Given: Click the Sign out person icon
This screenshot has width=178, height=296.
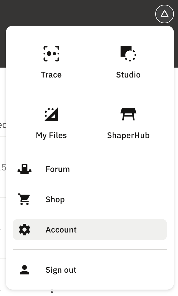Looking at the screenshot, I should [x=25, y=270].
